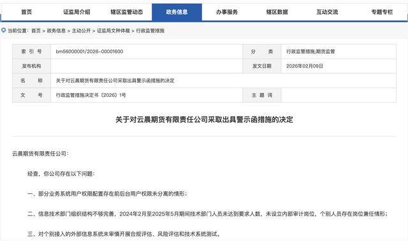This screenshot has height=241, width=408.
Task: Click document number 行政监管措施决定书〔2026〕1号
Action: click(91, 95)
